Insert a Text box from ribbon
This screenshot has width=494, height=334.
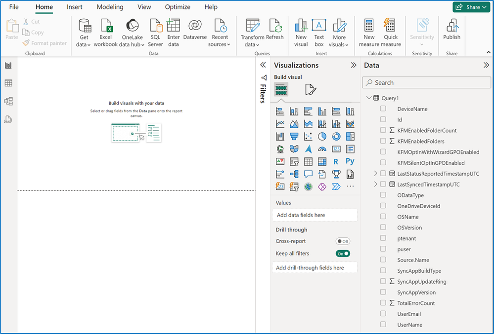click(x=319, y=33)
